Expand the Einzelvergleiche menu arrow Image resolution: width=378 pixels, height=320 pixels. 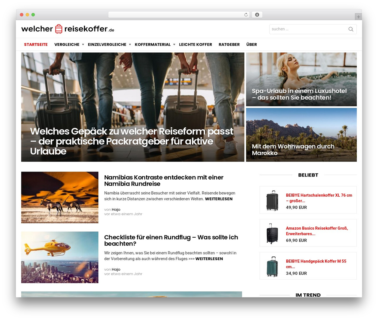130,45
